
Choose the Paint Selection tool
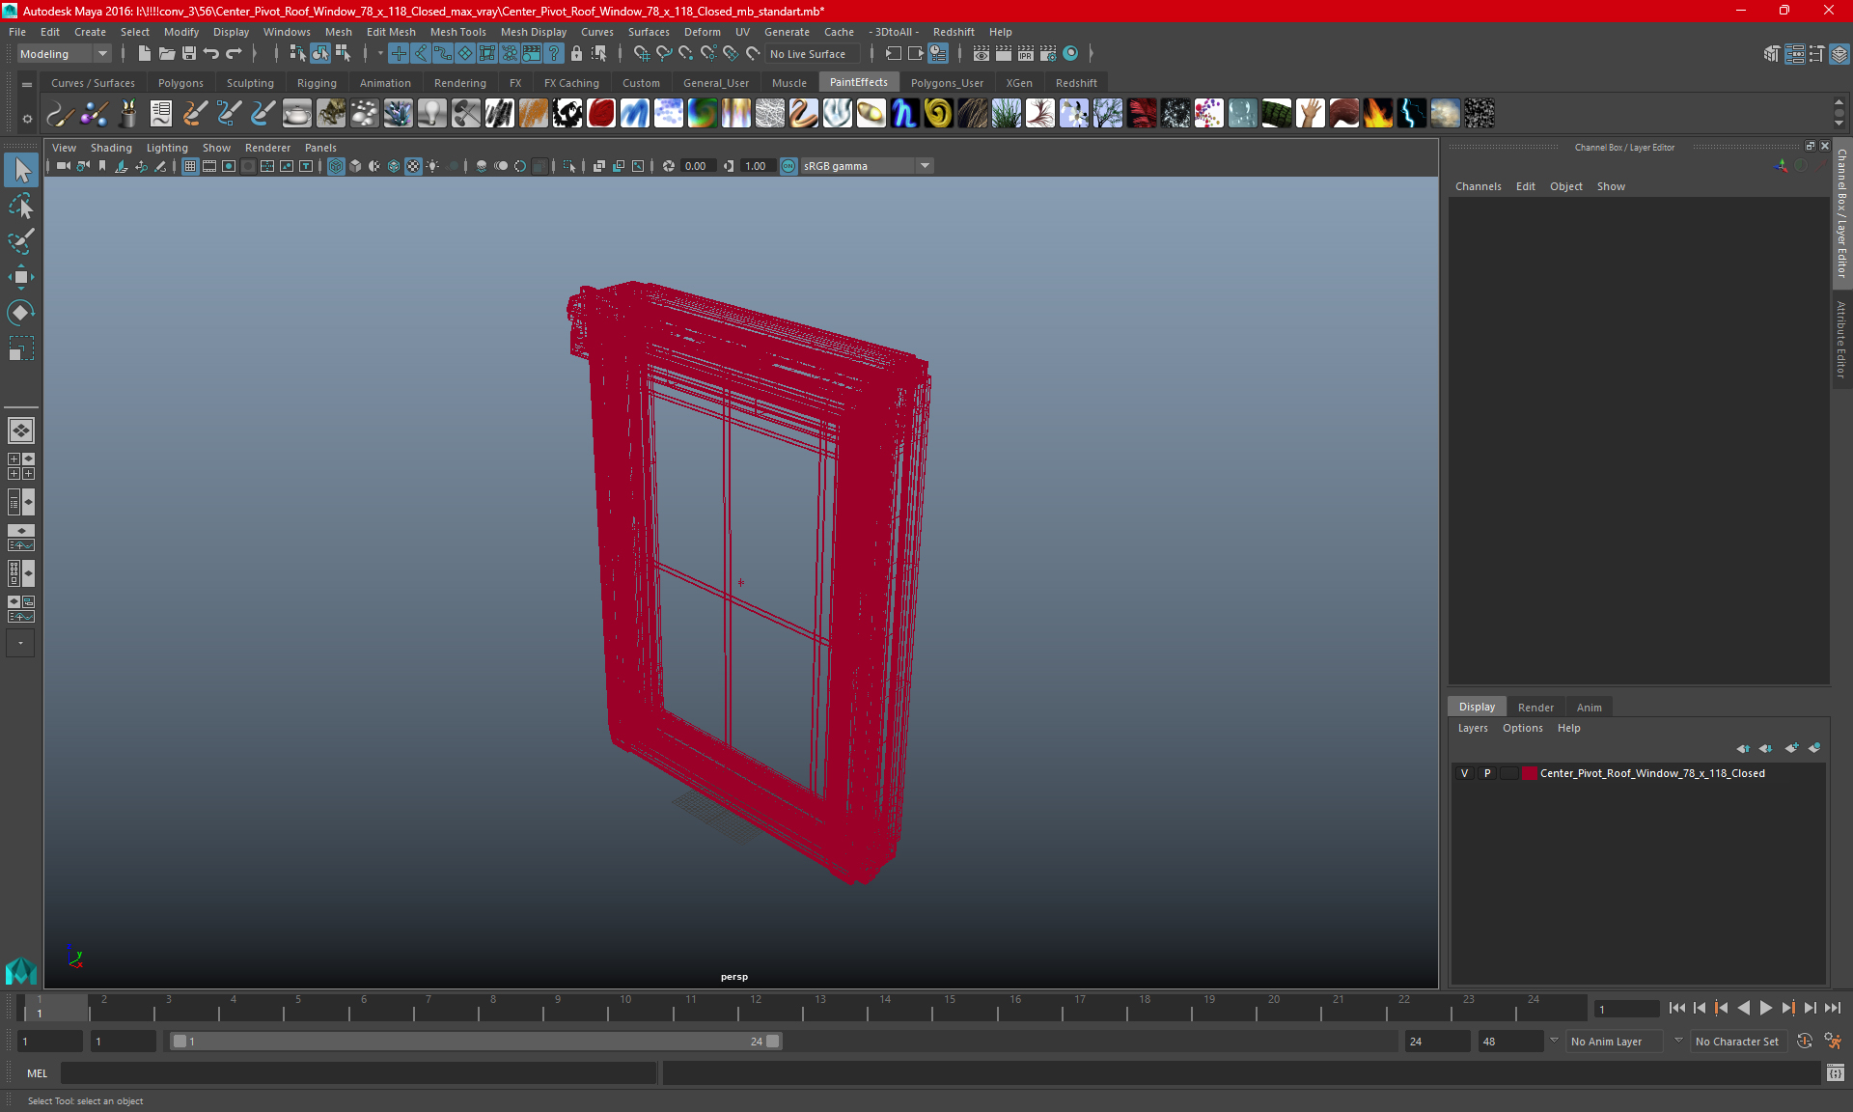tap(21, 241)
